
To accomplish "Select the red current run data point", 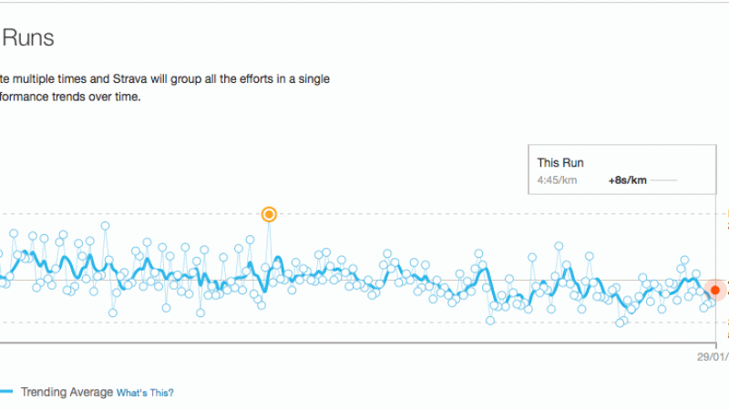I will 715,290.
